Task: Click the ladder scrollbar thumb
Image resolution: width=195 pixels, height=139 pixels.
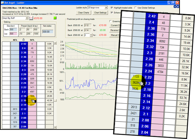Action: [x=55, y=100]
